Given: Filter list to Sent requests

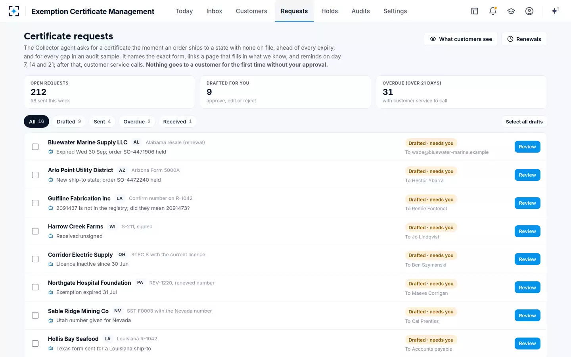Looking at the screenshot, I should [102, 121].
